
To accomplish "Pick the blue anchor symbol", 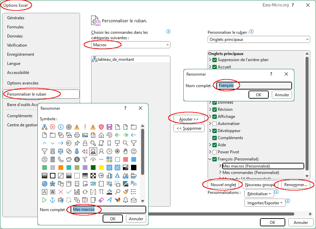I will click(52, 200).
